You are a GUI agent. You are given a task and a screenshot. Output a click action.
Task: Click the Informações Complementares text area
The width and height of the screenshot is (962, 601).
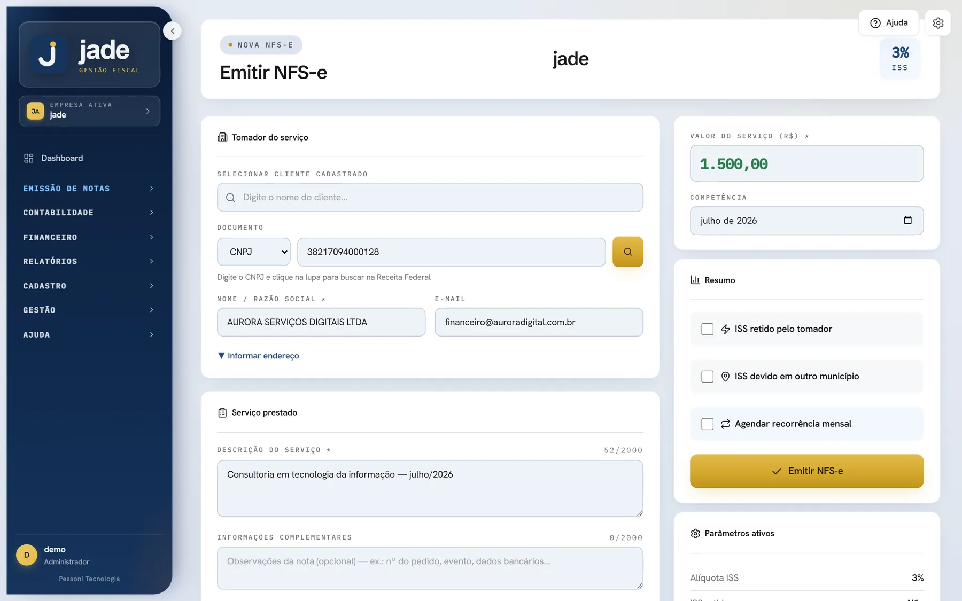pyautogui.click(x=430, y=568)
